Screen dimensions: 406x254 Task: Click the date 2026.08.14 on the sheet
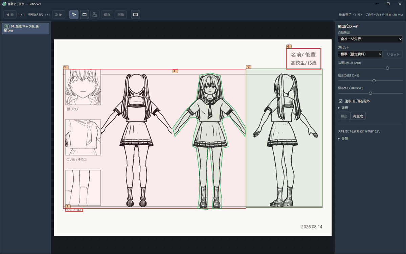pos(312,226)
